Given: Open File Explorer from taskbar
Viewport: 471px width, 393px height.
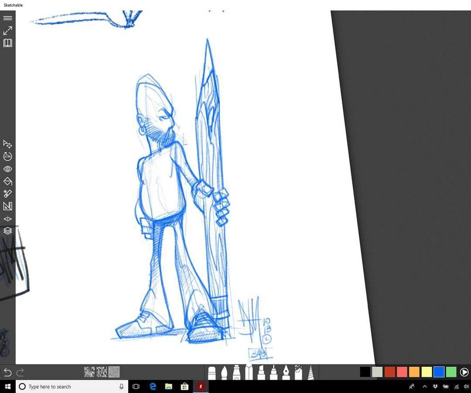Looking at the screenshot, I should [168, 387].
